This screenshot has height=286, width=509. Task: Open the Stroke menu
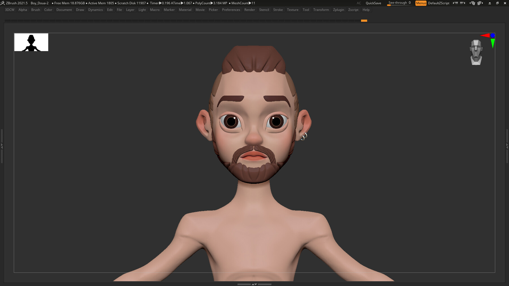(278, 10)
